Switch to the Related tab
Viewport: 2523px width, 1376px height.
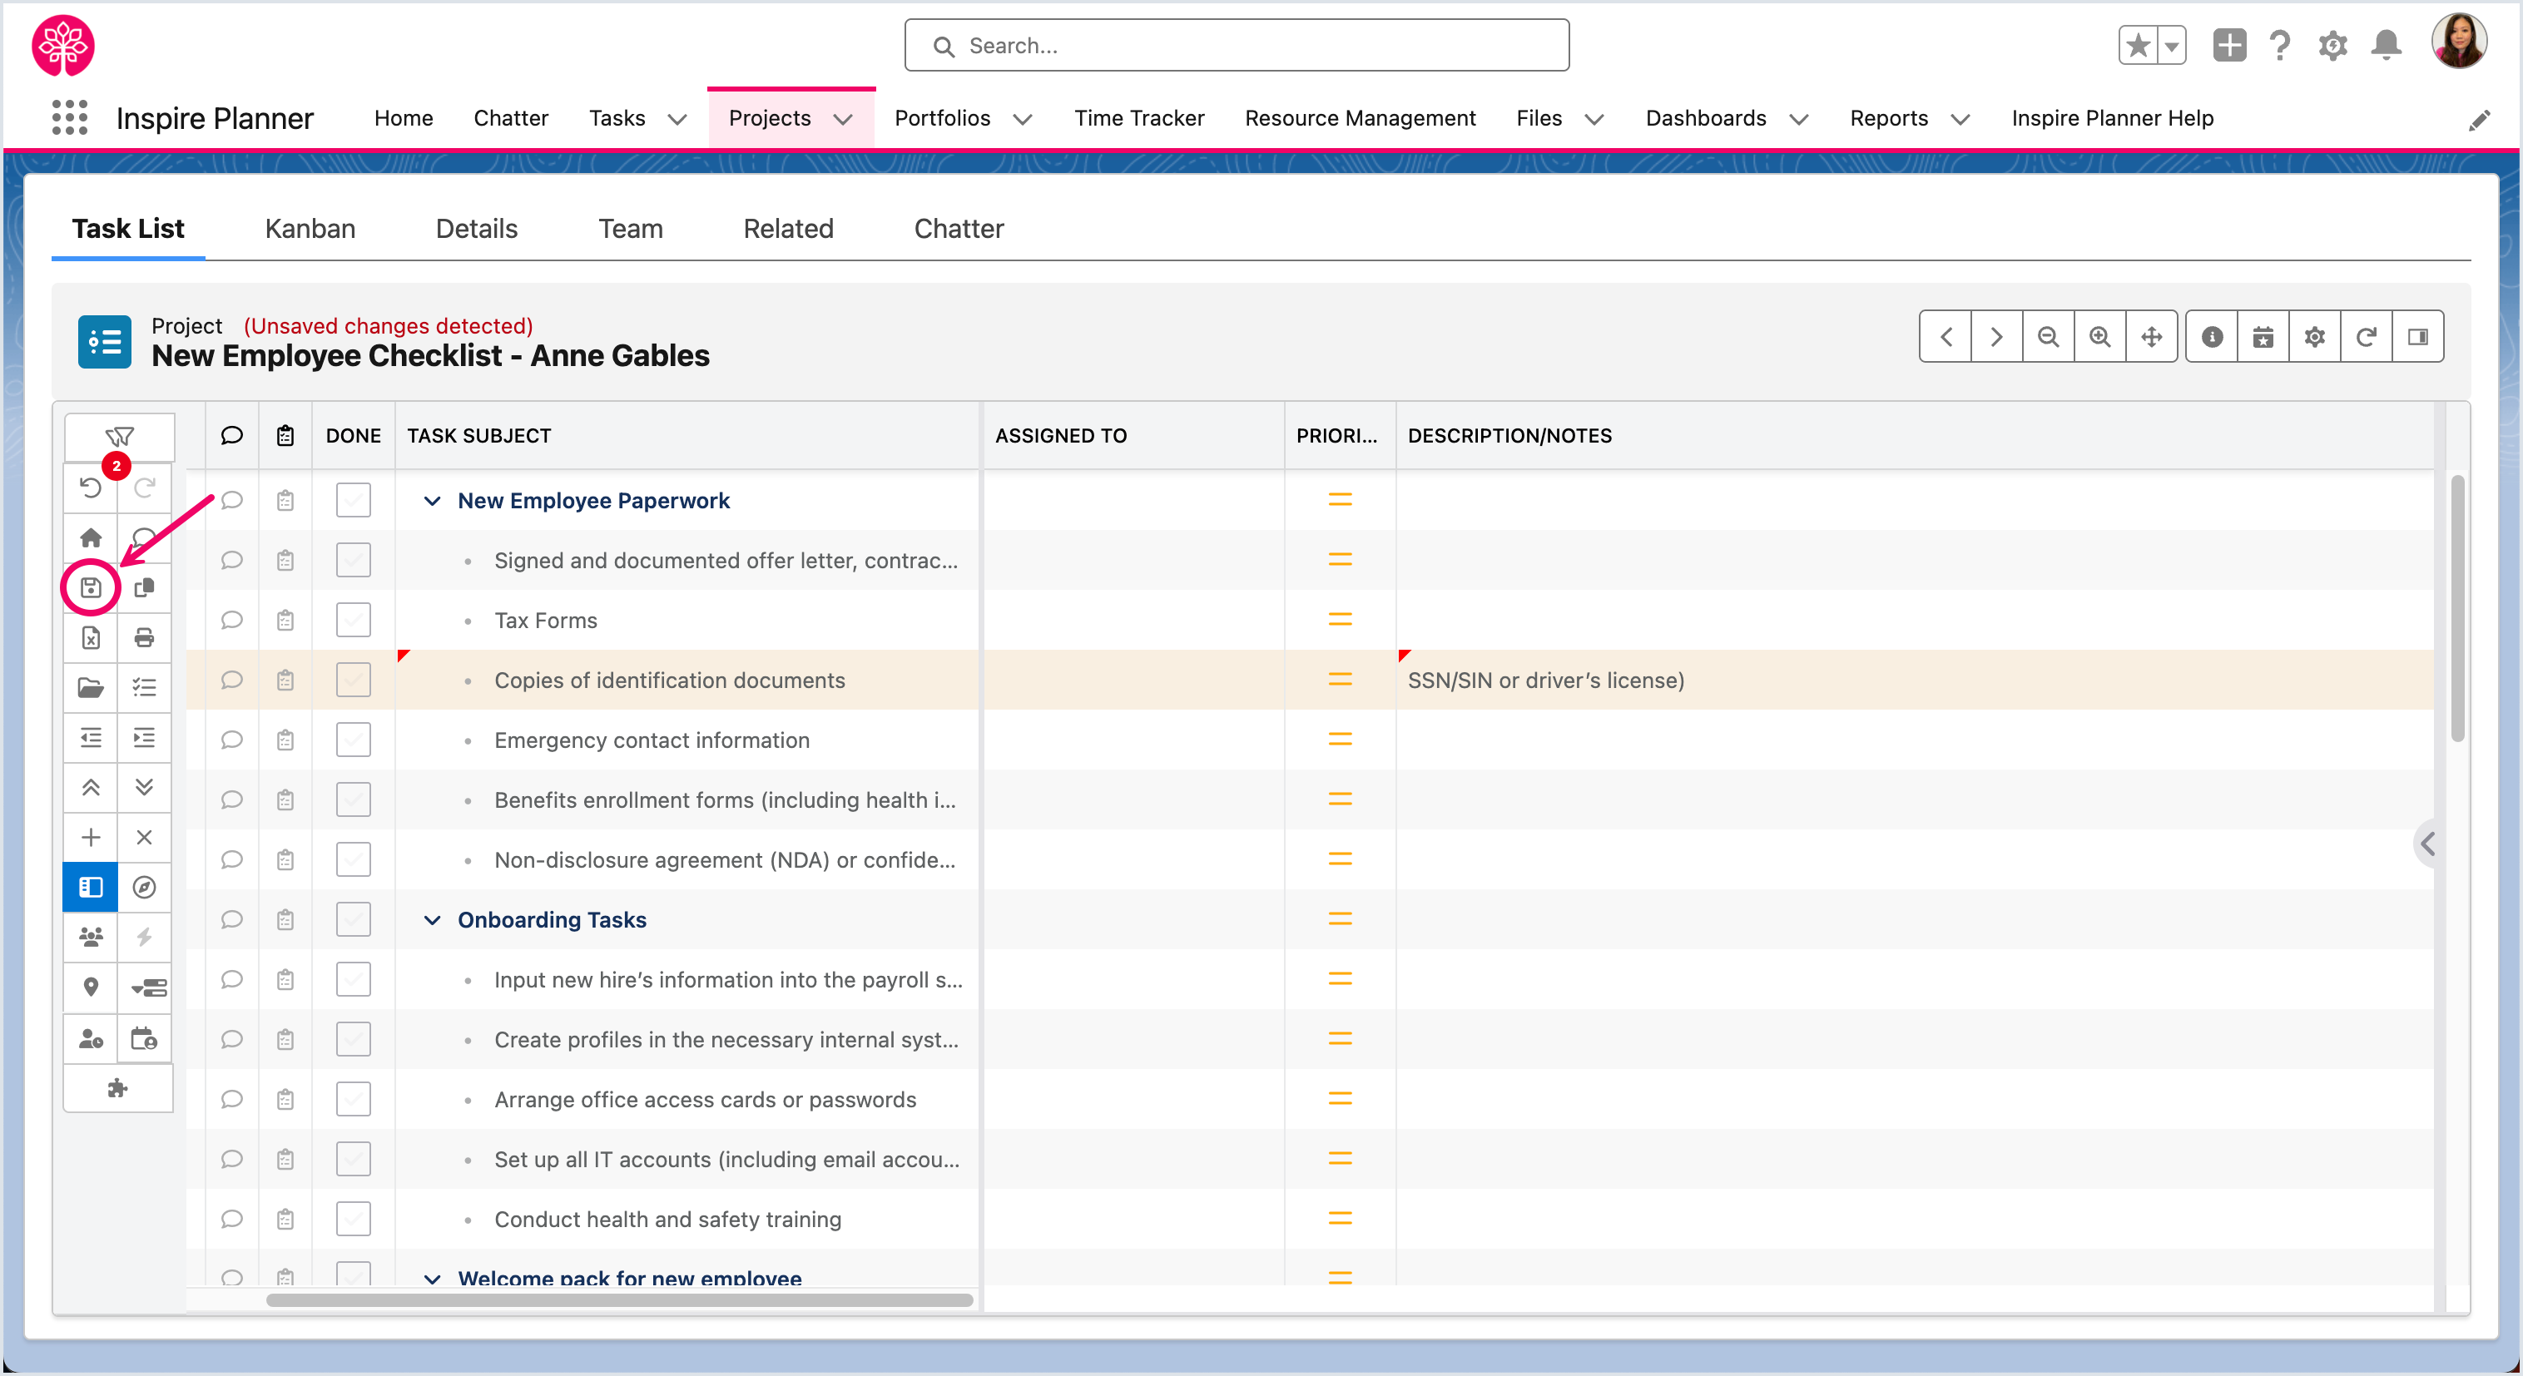click(789, 229)
